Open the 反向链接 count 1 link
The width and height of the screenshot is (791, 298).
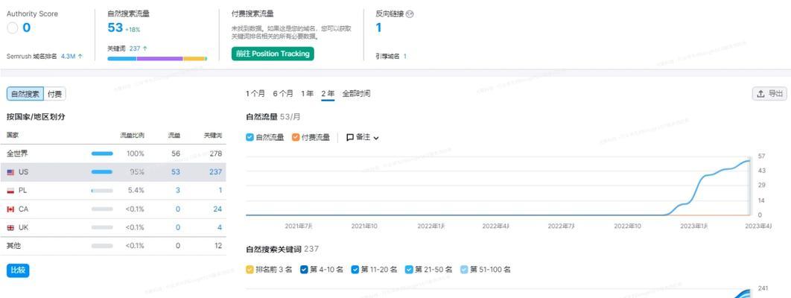coord(379,28)
